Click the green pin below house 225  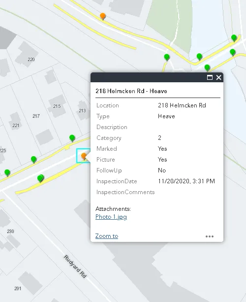[x=7, y=172]
